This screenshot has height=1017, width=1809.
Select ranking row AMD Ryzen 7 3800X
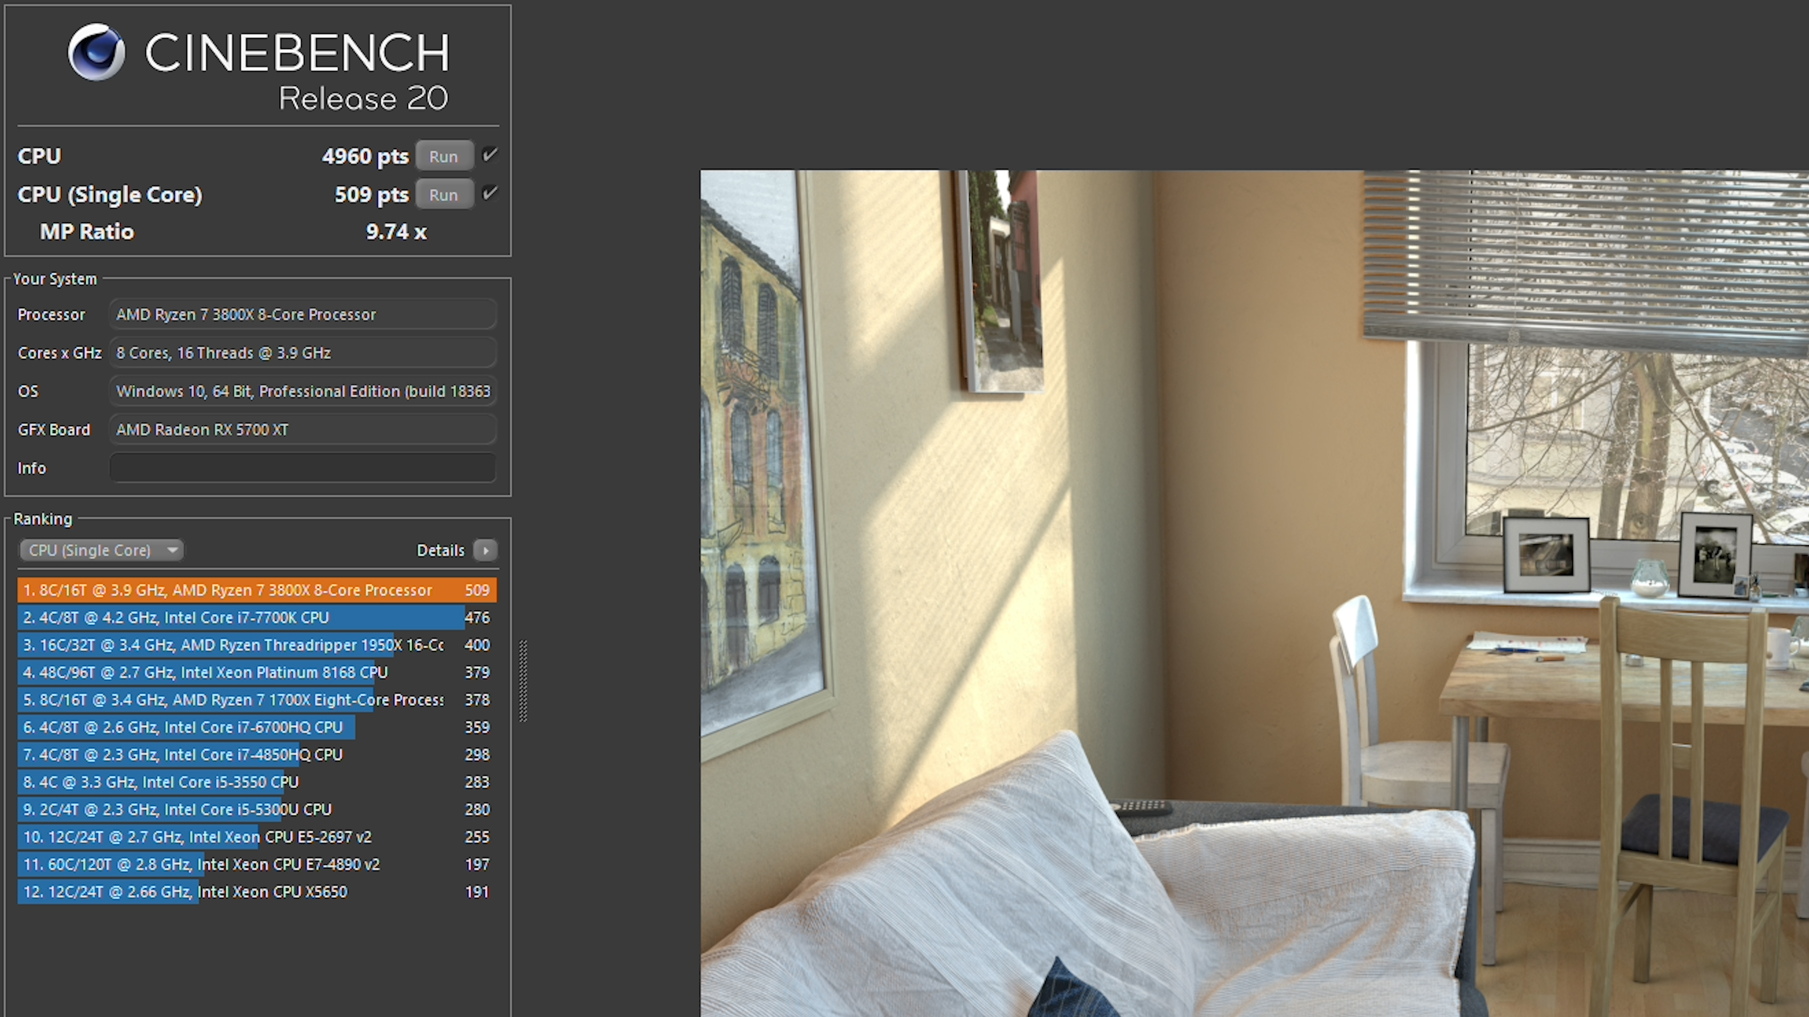click(257, 590)
